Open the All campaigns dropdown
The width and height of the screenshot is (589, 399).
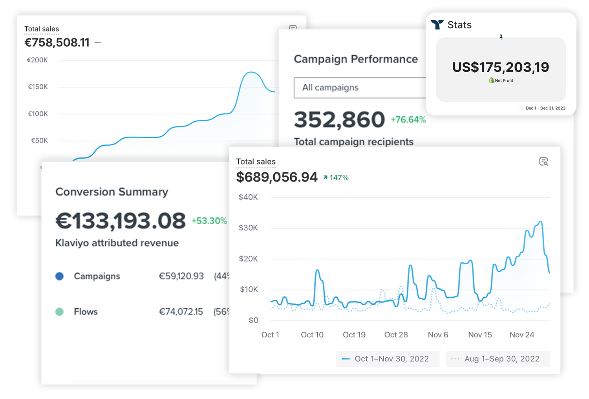coord(360,88)
